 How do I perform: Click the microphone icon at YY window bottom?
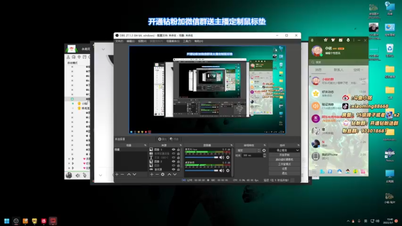pyautogui.click(x=84, y=175)
